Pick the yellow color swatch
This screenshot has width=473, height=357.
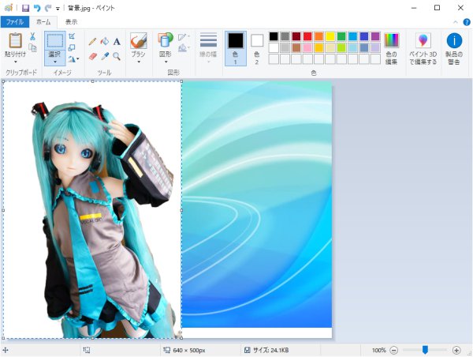click(330, 36)
